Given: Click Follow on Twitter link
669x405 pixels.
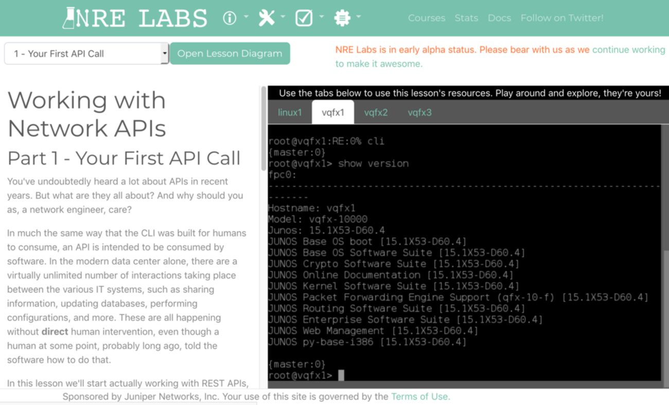Looking at the screenshot, I should click(562, 18).
